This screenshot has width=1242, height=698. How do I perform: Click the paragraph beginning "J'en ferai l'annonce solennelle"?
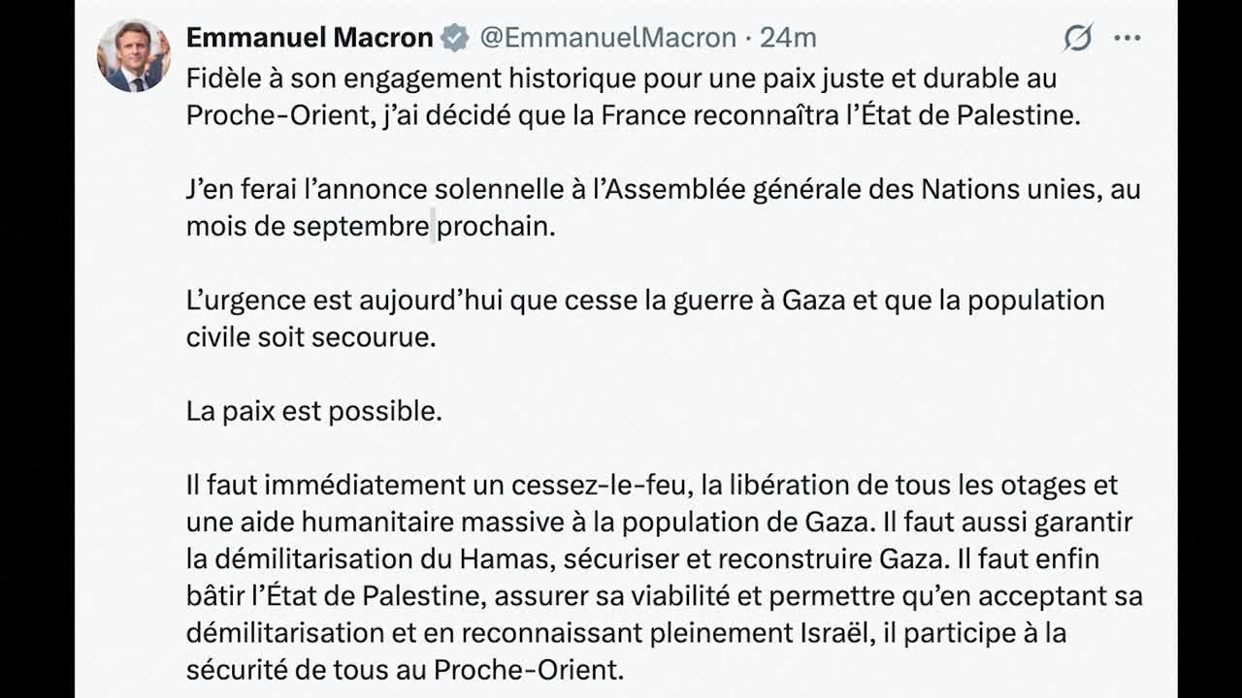[x=664, y=207]
